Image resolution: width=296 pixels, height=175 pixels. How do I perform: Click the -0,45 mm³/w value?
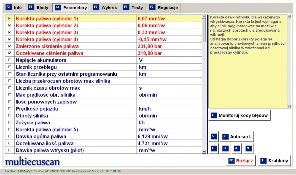152,39
